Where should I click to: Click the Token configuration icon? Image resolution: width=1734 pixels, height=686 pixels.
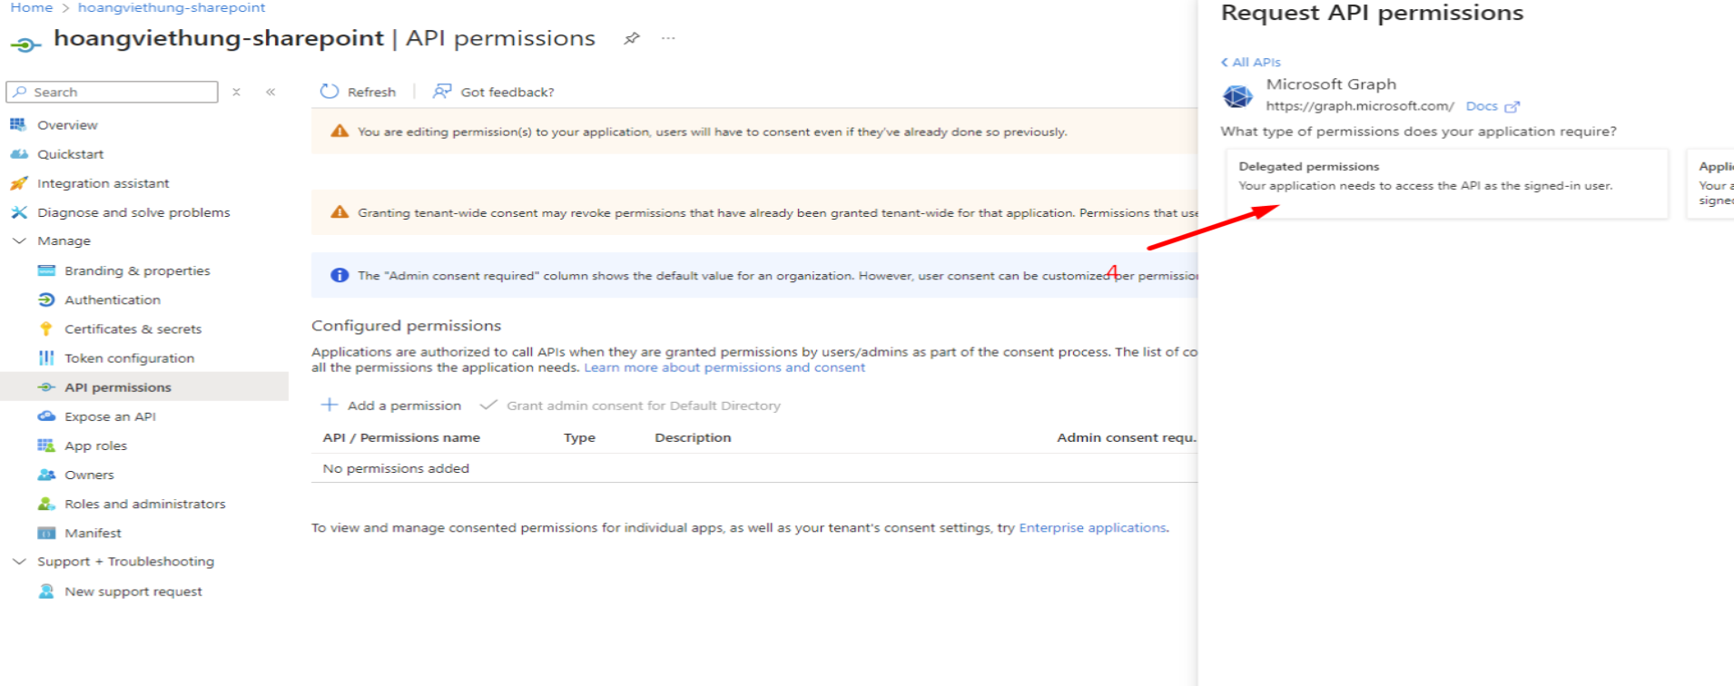point(46,358)
